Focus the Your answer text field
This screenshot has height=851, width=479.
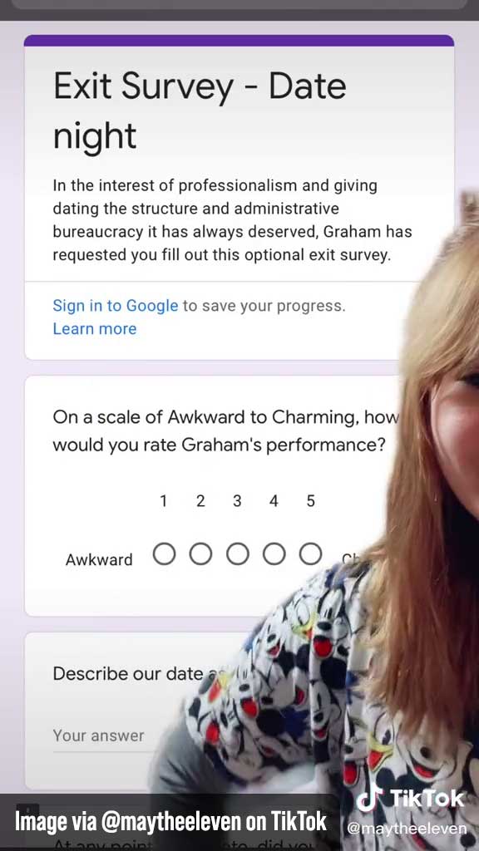[103, 737]
